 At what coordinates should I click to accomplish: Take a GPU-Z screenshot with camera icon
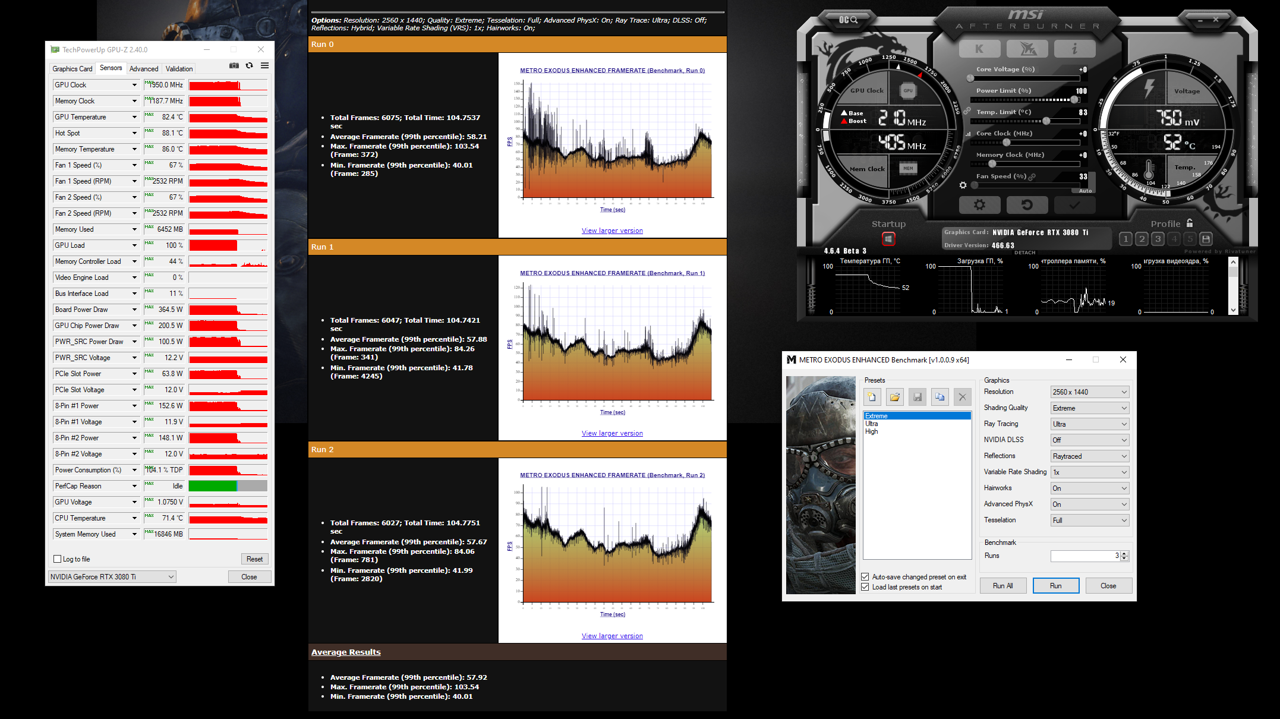[234, 66]
